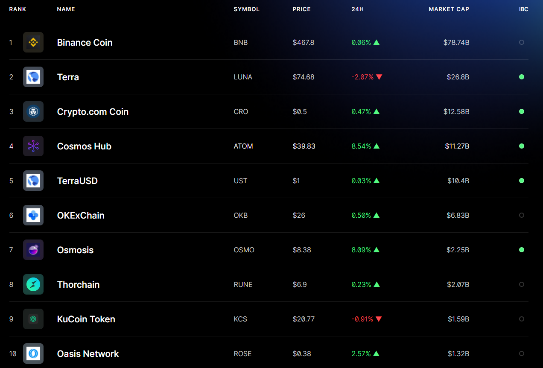Click the IBC indicator dot for Oasis Network
The image size is (543, 368).
[x=522, y=353]
